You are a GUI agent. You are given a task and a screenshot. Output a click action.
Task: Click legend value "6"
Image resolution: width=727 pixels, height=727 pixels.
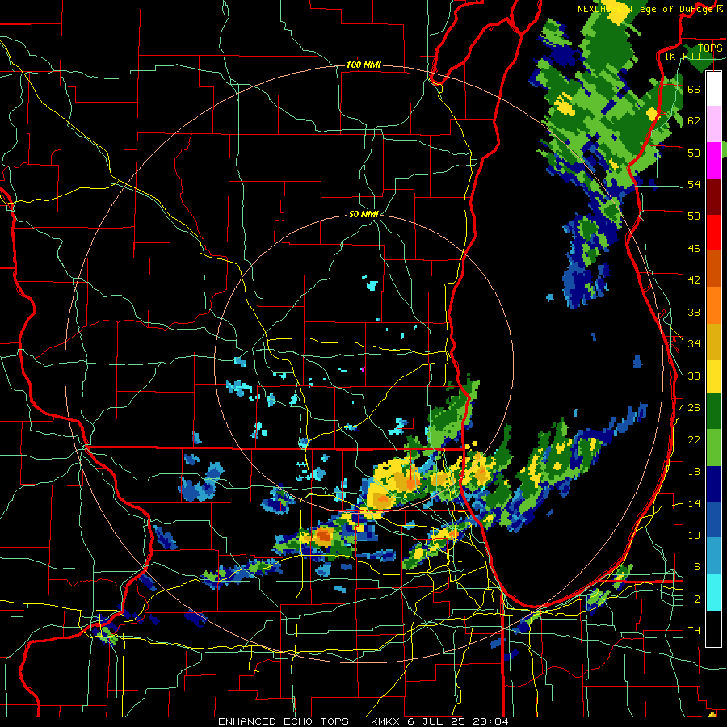point(696,567)
